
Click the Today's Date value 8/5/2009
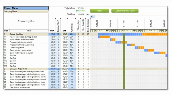point(81,8)
